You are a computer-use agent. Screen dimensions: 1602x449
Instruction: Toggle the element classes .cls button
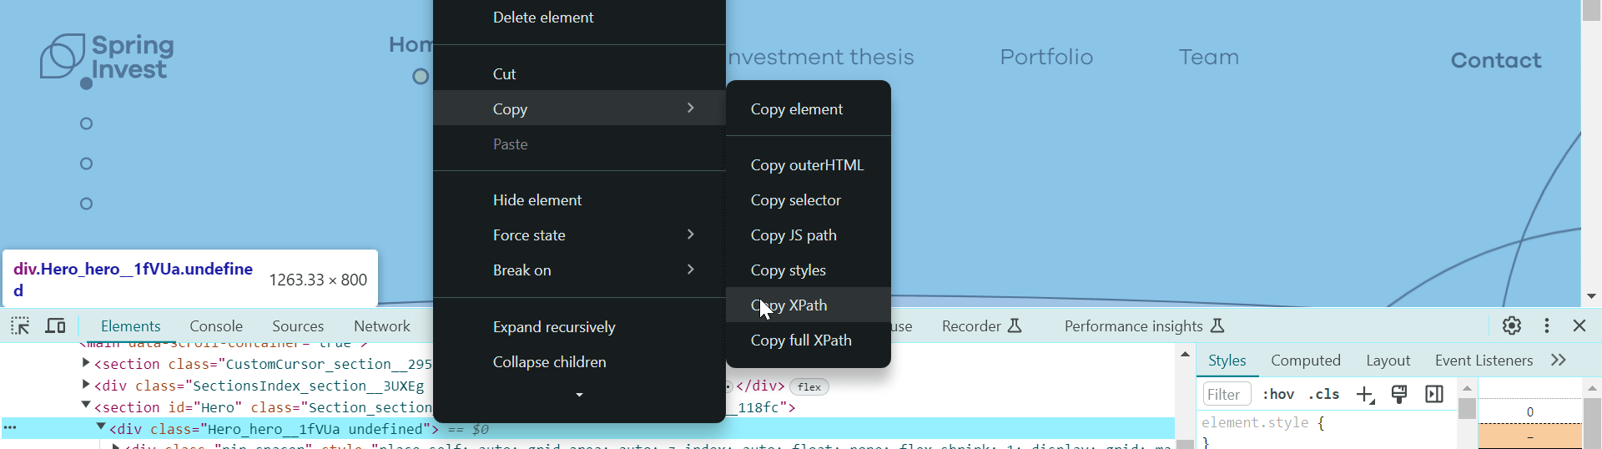click(1324, 394)
